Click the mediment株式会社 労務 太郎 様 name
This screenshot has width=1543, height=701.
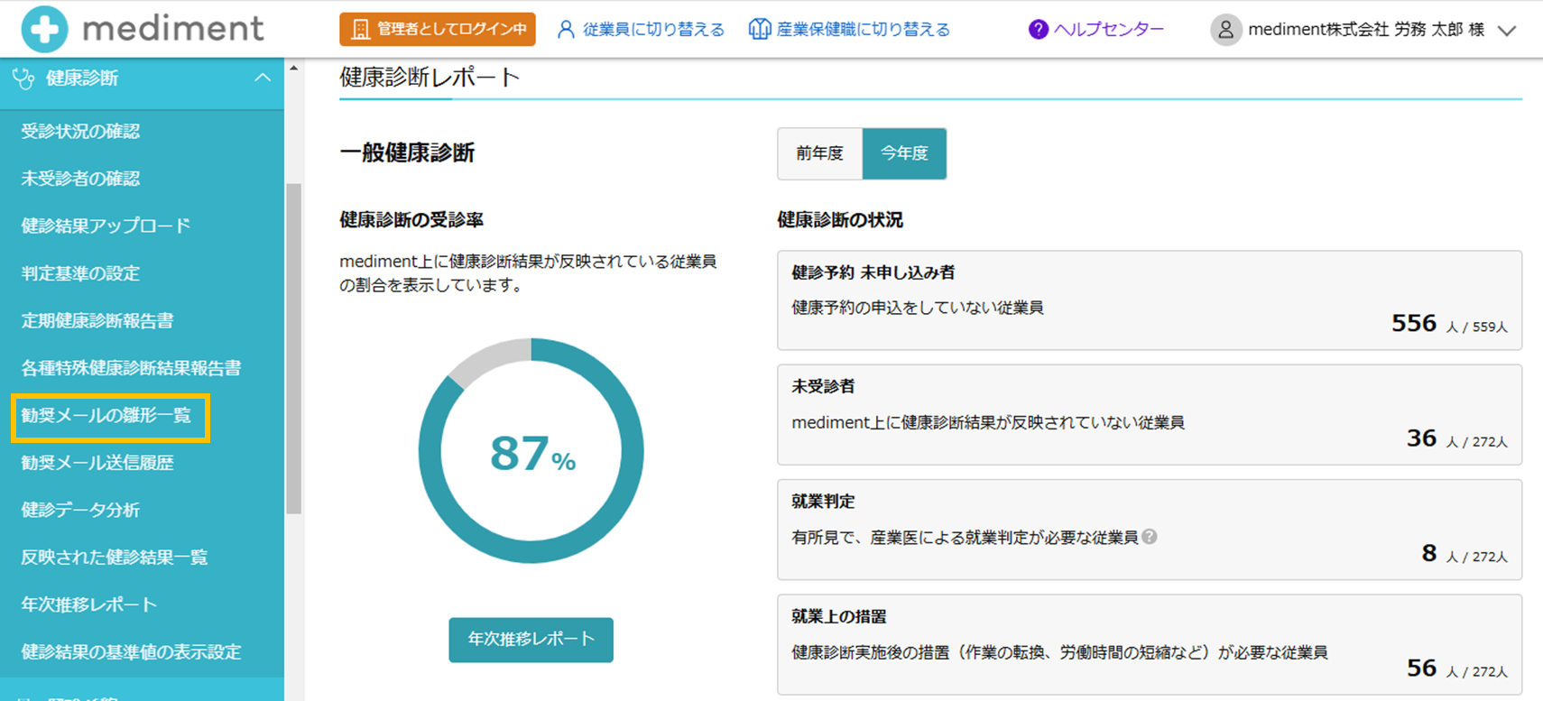point(1366,30)
